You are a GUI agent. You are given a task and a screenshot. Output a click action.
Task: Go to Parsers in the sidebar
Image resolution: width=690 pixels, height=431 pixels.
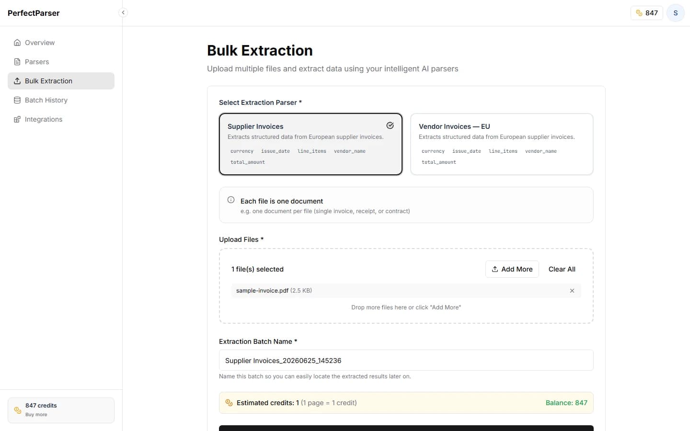61,62
